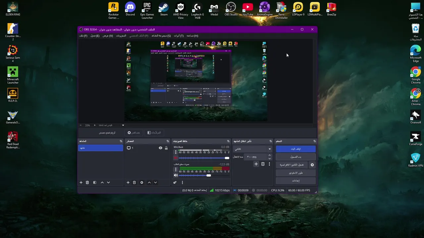Open advanced audio properties with the gears icon
The height and width of the screenshot is (238, 424).
(x=175, y=182)
